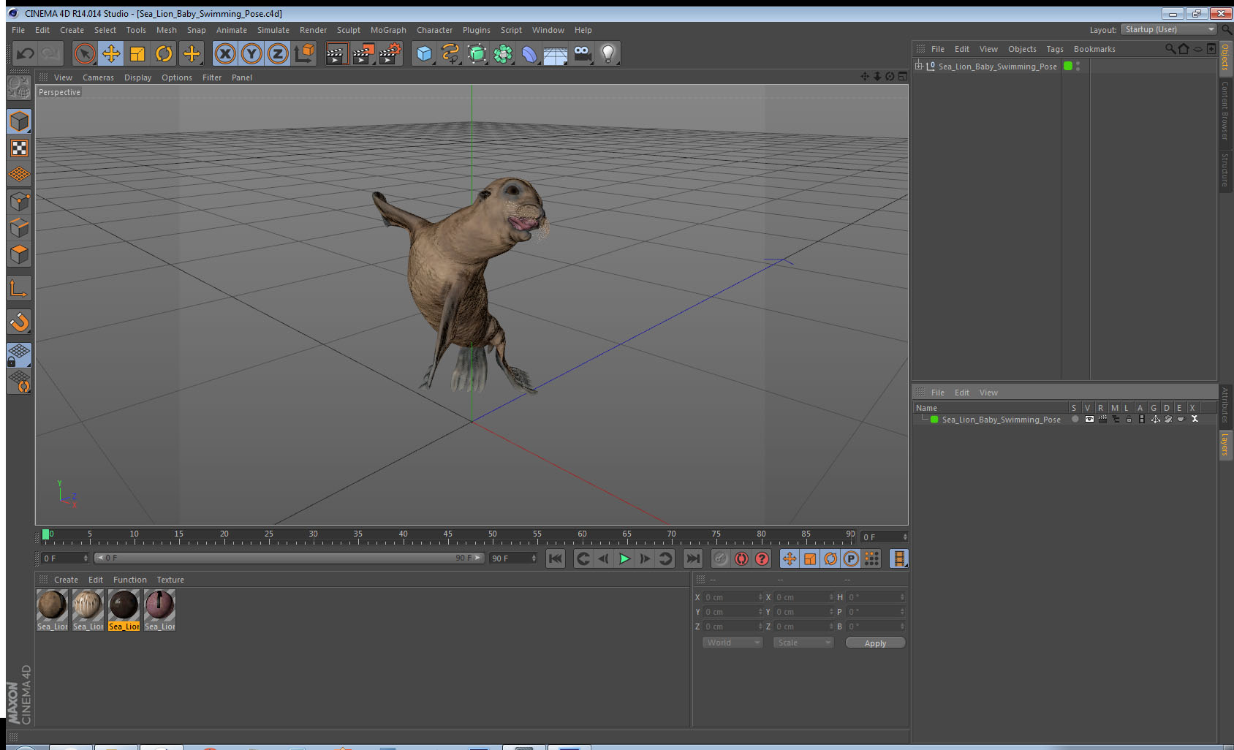Toggle Y axis lock
Screen dimensions: 1234x750
pyautogui.click(x=251, y=53)
